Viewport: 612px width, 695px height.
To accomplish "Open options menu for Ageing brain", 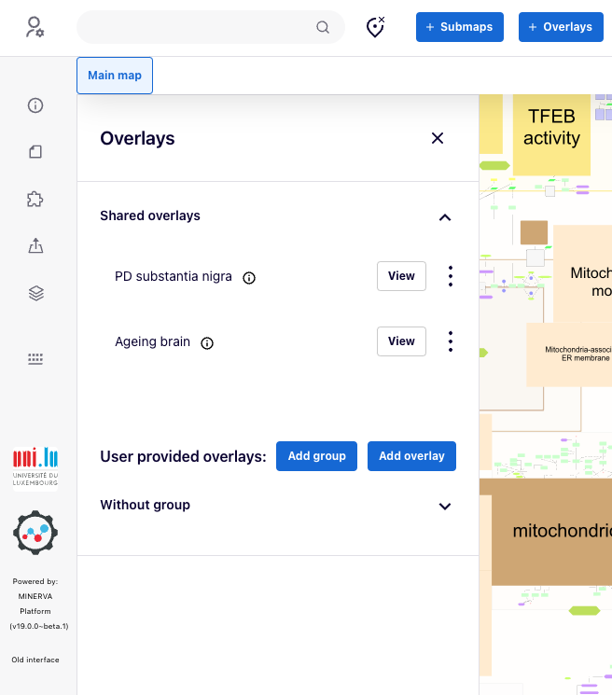I will [x=451, y=341].
